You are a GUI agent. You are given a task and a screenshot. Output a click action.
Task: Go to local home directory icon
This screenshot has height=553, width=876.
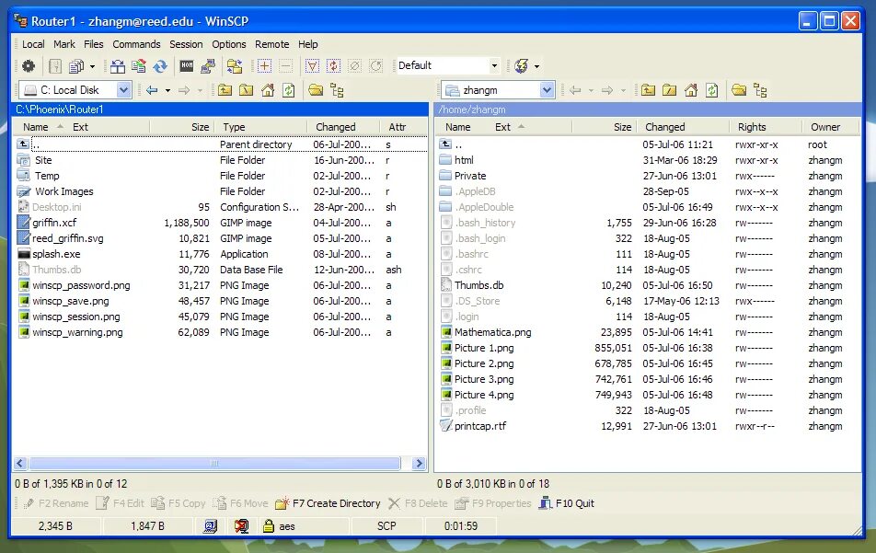[x=268, y=90]
